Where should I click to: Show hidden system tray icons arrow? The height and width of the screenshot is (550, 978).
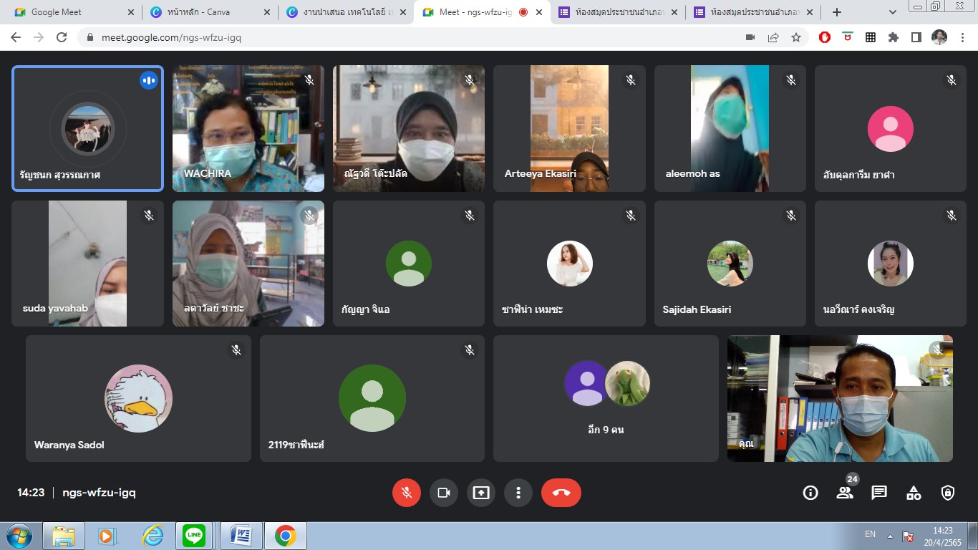tap(890, 536)
